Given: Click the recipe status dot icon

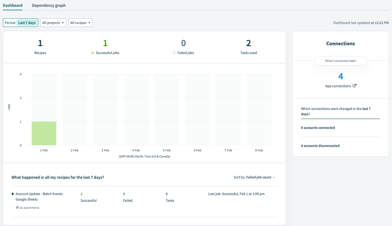Looking at the screenshot, I should point(13,194).
